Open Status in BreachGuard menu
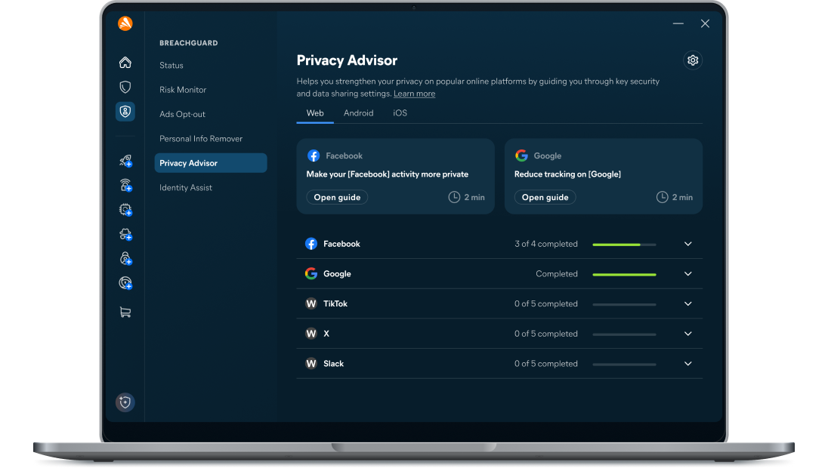 171,66
